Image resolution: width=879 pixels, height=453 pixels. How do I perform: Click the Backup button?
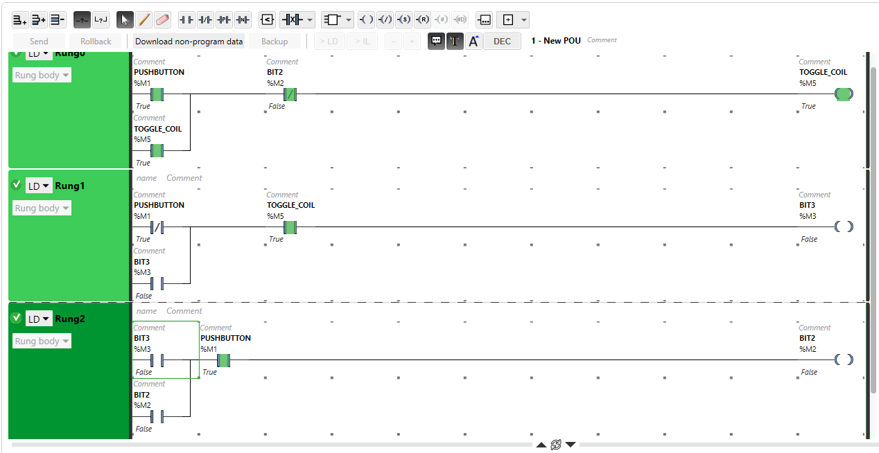(x=275, y=42)
